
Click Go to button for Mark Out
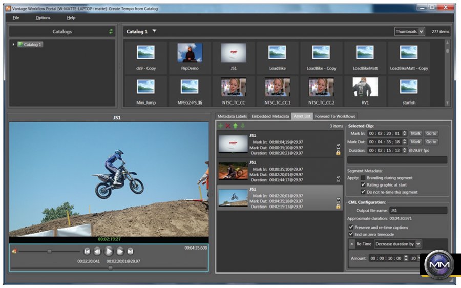(431, 142)
